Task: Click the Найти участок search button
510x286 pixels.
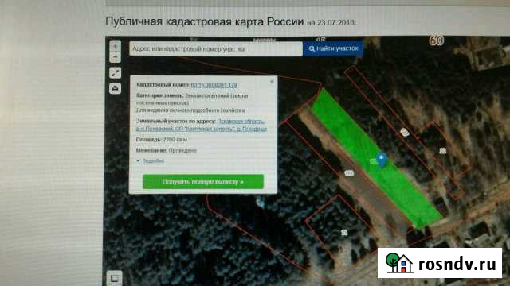Action: click(333, 48)
